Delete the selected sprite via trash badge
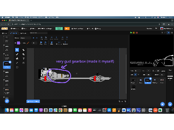 point(150,79)
